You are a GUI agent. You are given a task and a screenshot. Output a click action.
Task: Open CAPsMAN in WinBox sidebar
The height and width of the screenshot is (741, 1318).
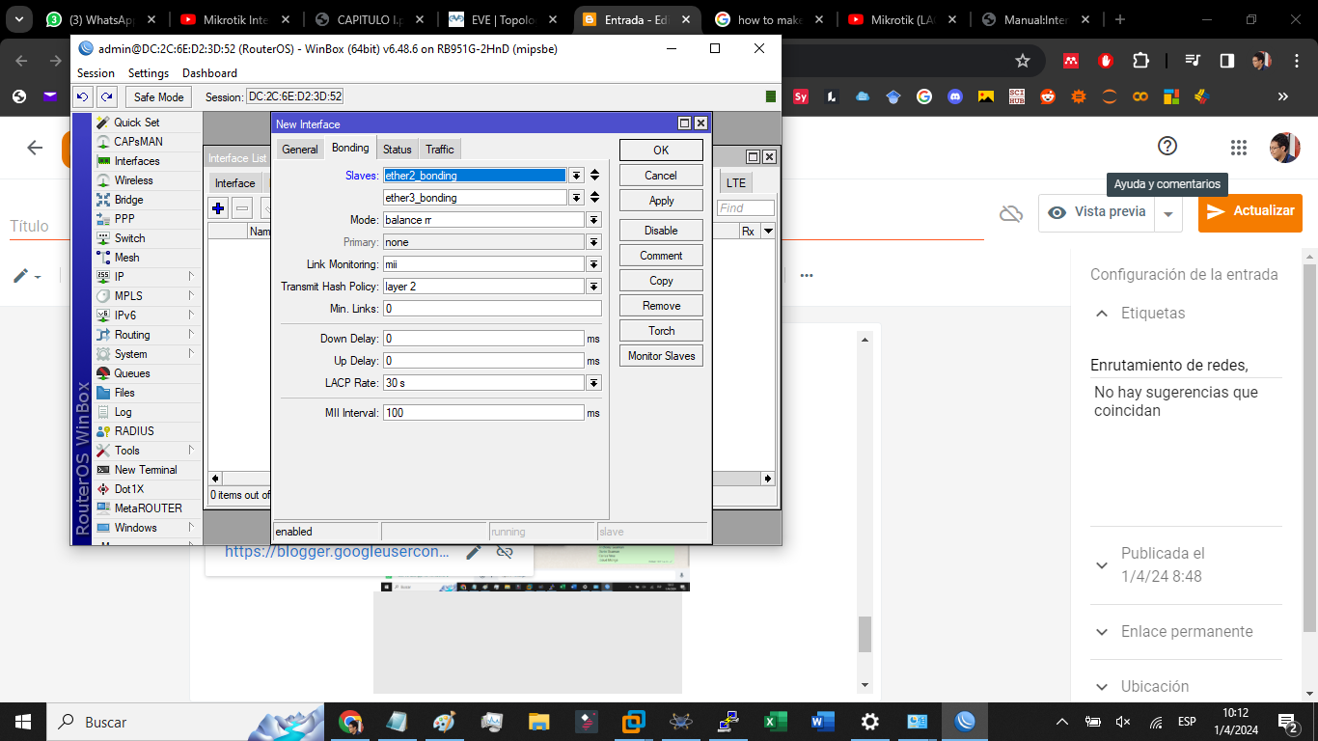138,142
